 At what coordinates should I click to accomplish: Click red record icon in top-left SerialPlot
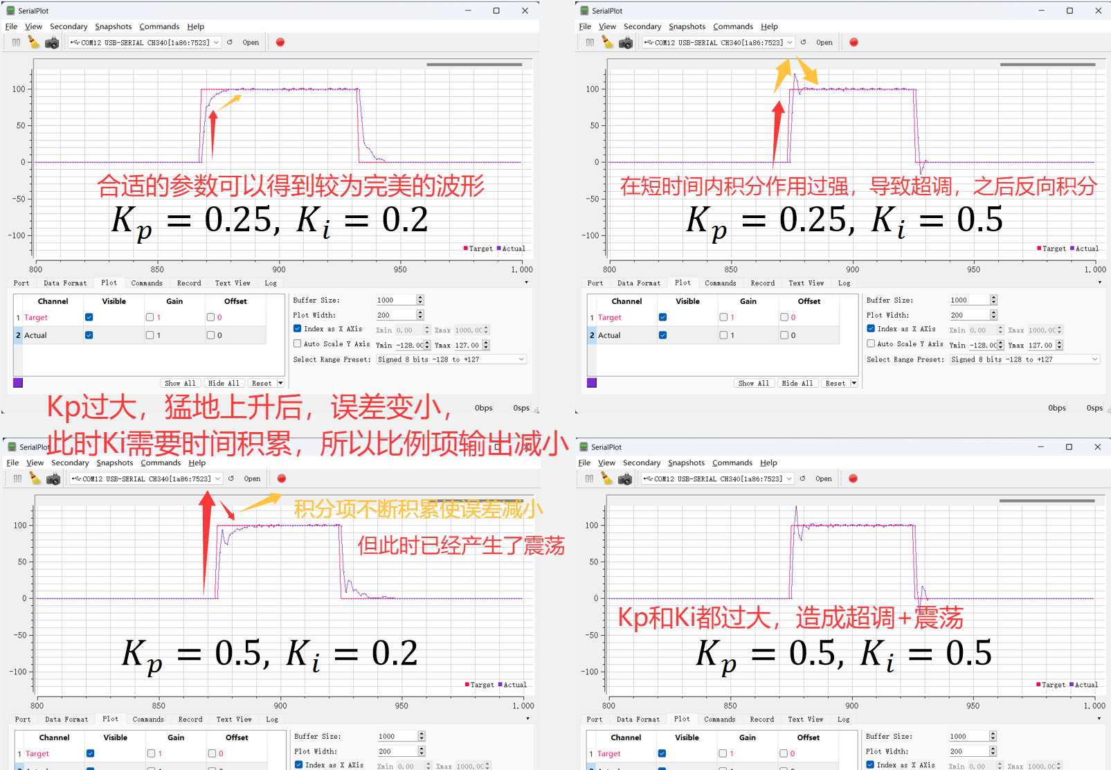click(280, 42)
